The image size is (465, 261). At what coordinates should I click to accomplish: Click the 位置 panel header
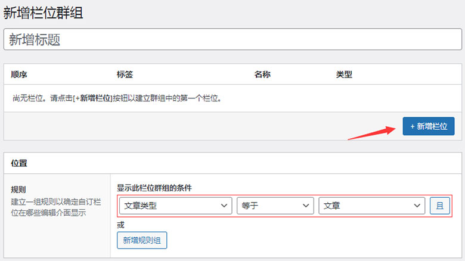click(19, 163)
